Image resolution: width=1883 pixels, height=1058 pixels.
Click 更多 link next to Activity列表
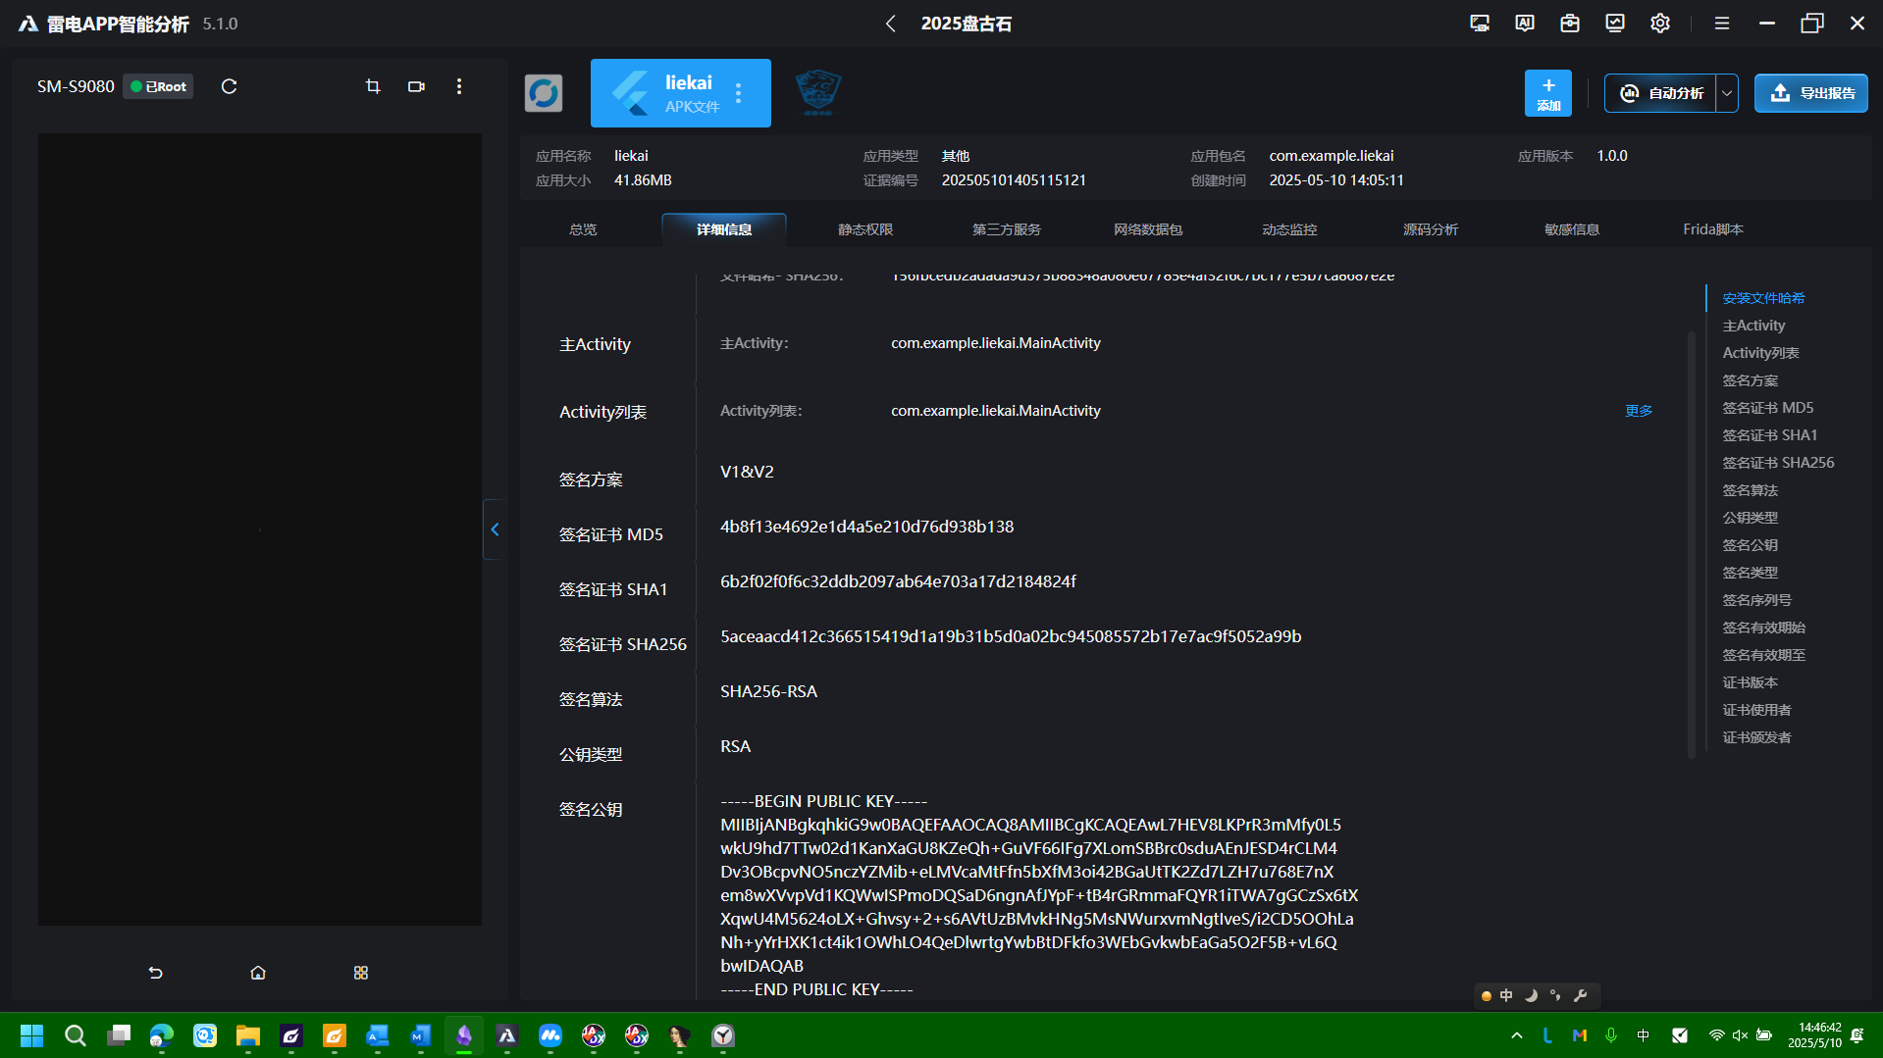pos(1639,411)
